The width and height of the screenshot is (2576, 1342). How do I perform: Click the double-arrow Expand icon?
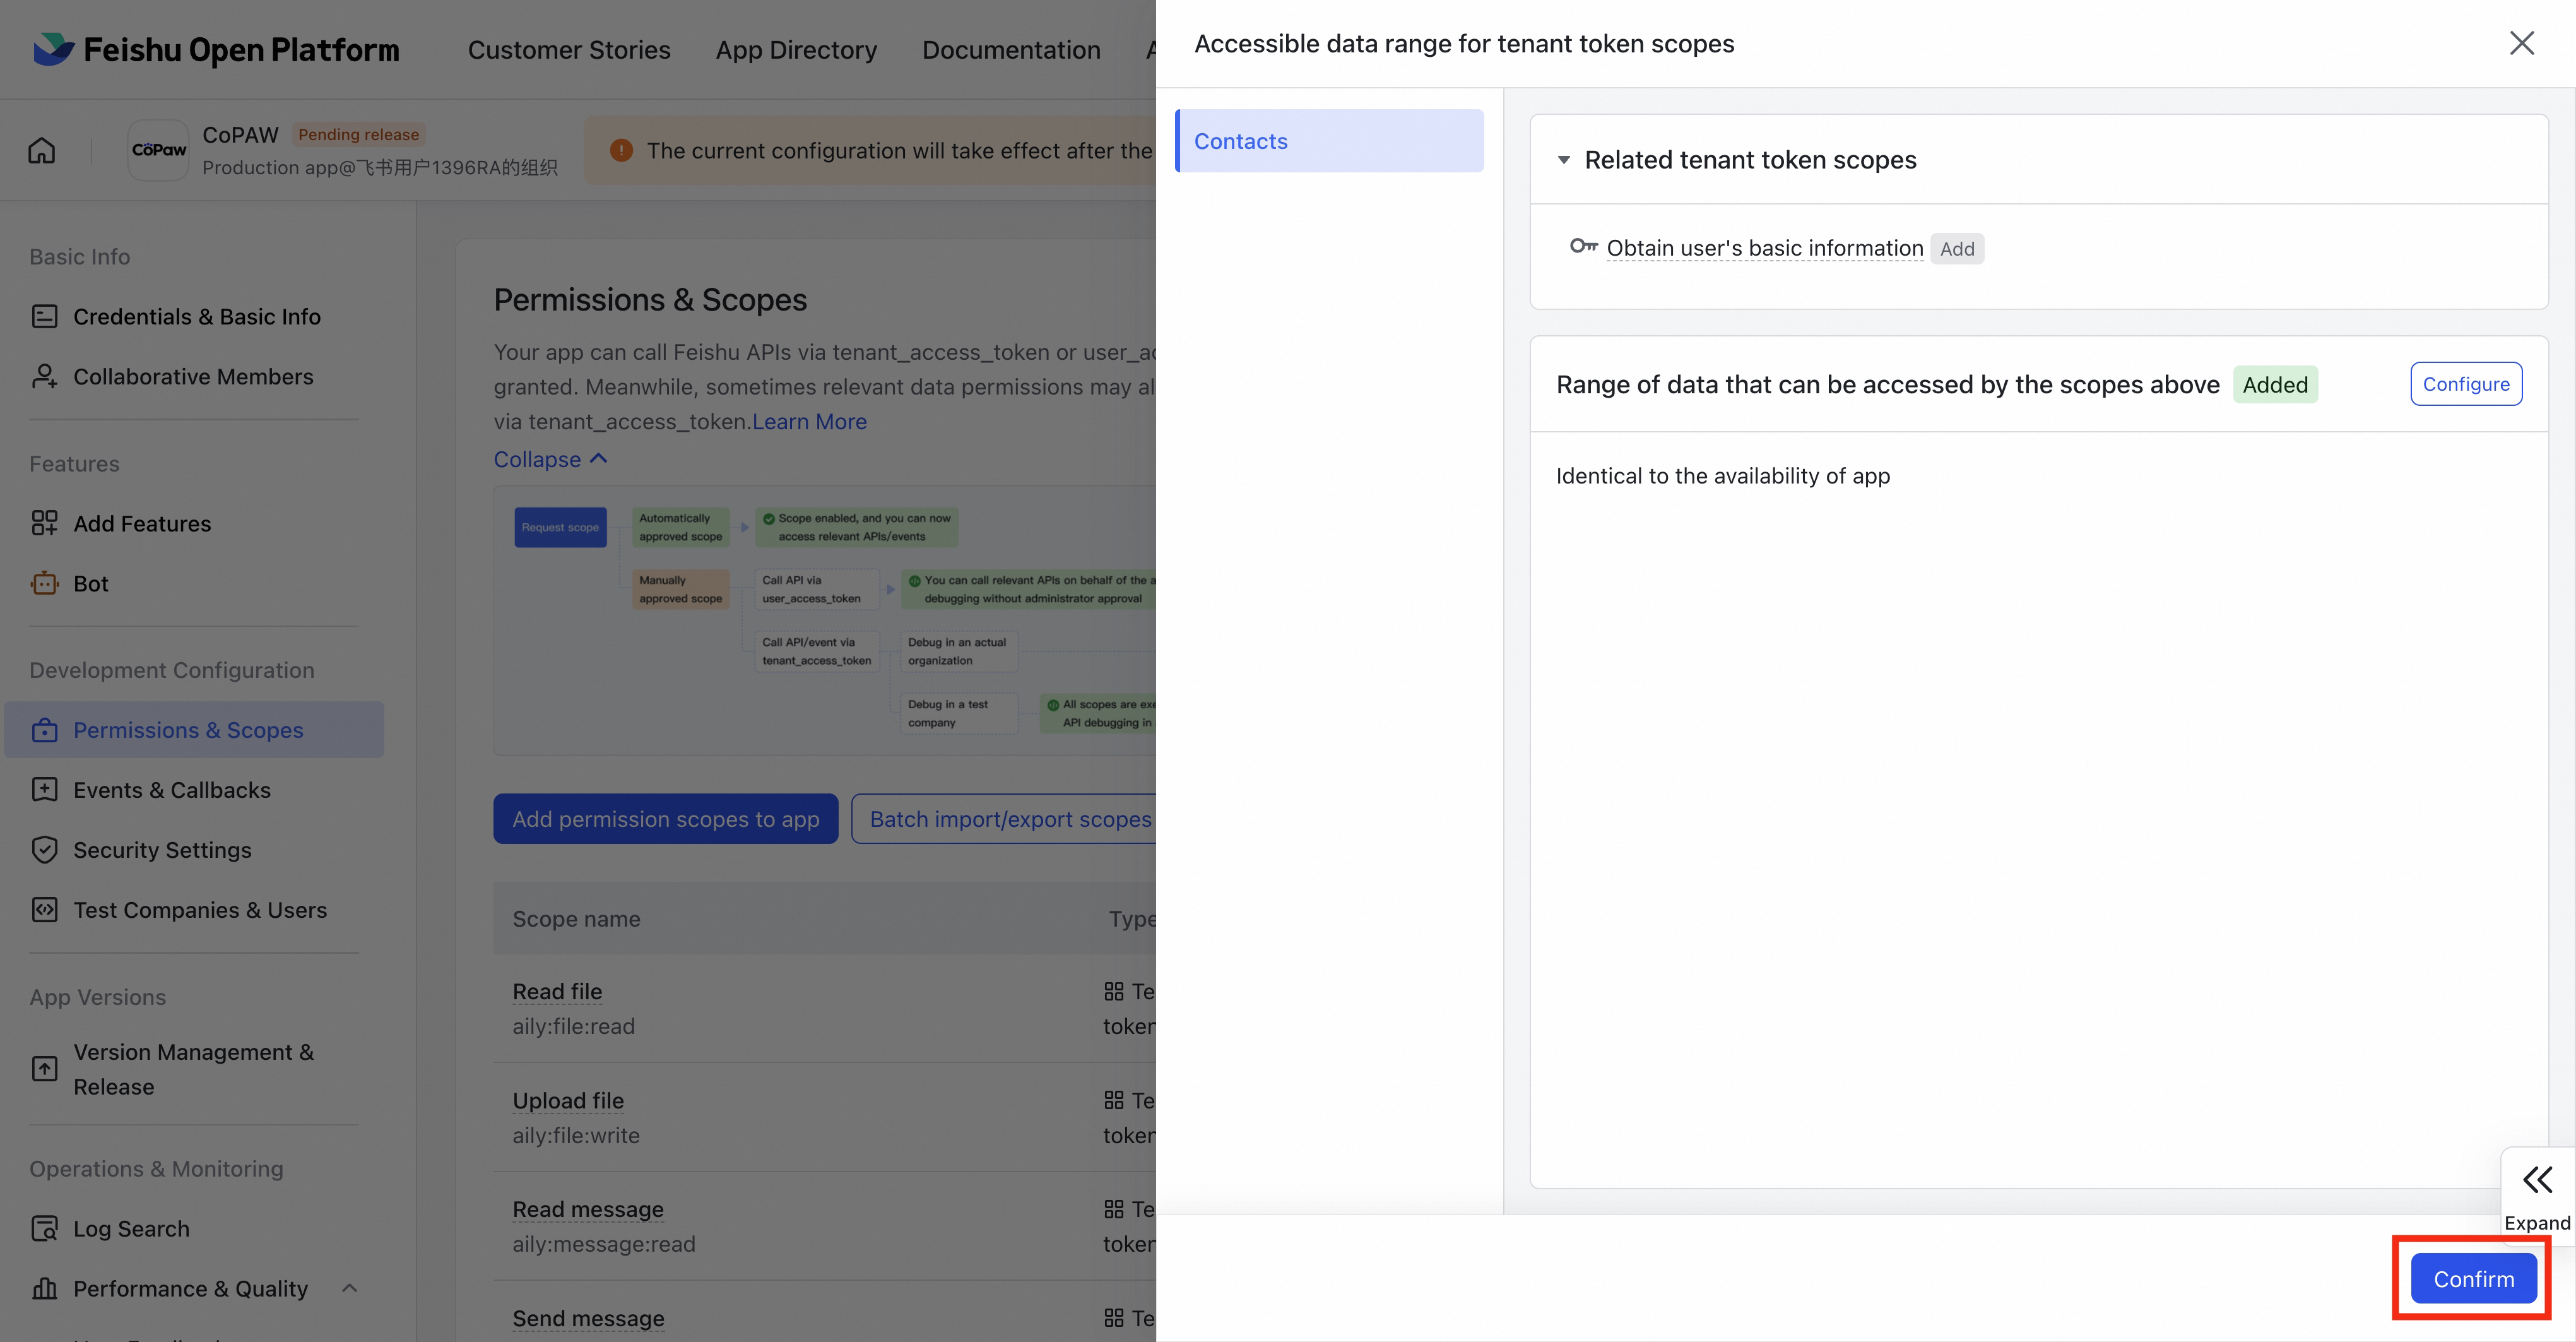[2537, 1181]
